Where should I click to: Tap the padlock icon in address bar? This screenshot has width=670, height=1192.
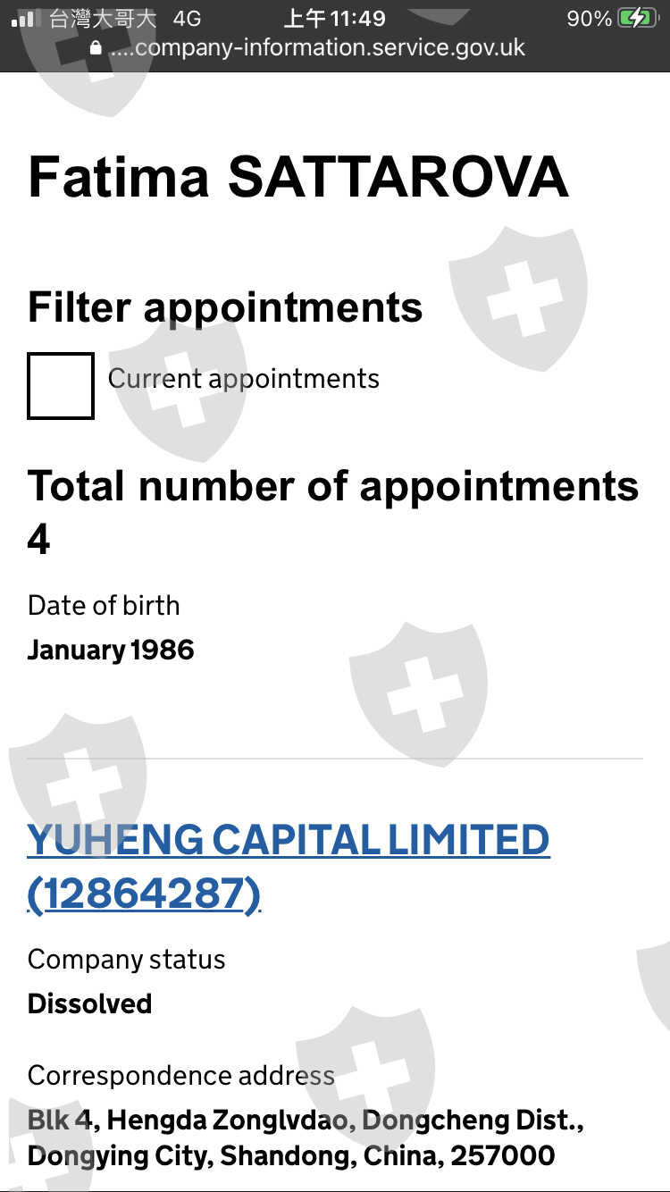[x=96, y=48]
